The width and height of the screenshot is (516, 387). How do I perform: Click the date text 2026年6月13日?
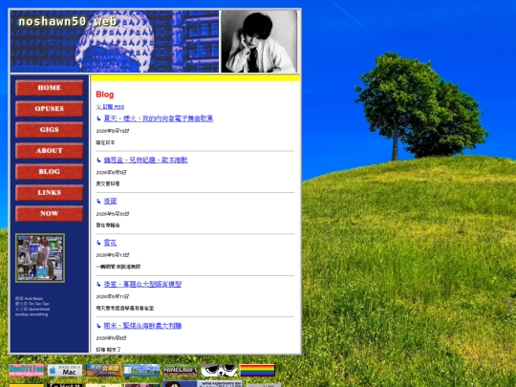113,255
